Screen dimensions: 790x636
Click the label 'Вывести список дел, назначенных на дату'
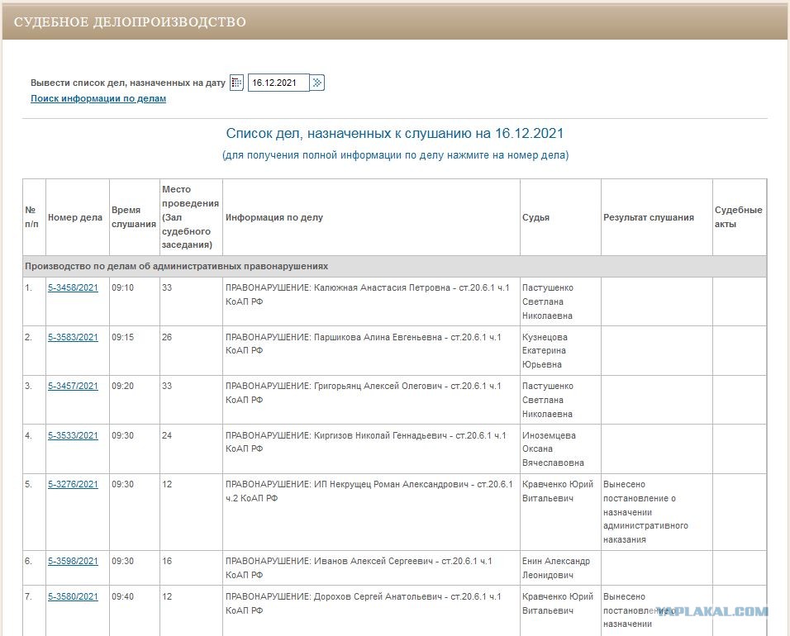(128, 83)
